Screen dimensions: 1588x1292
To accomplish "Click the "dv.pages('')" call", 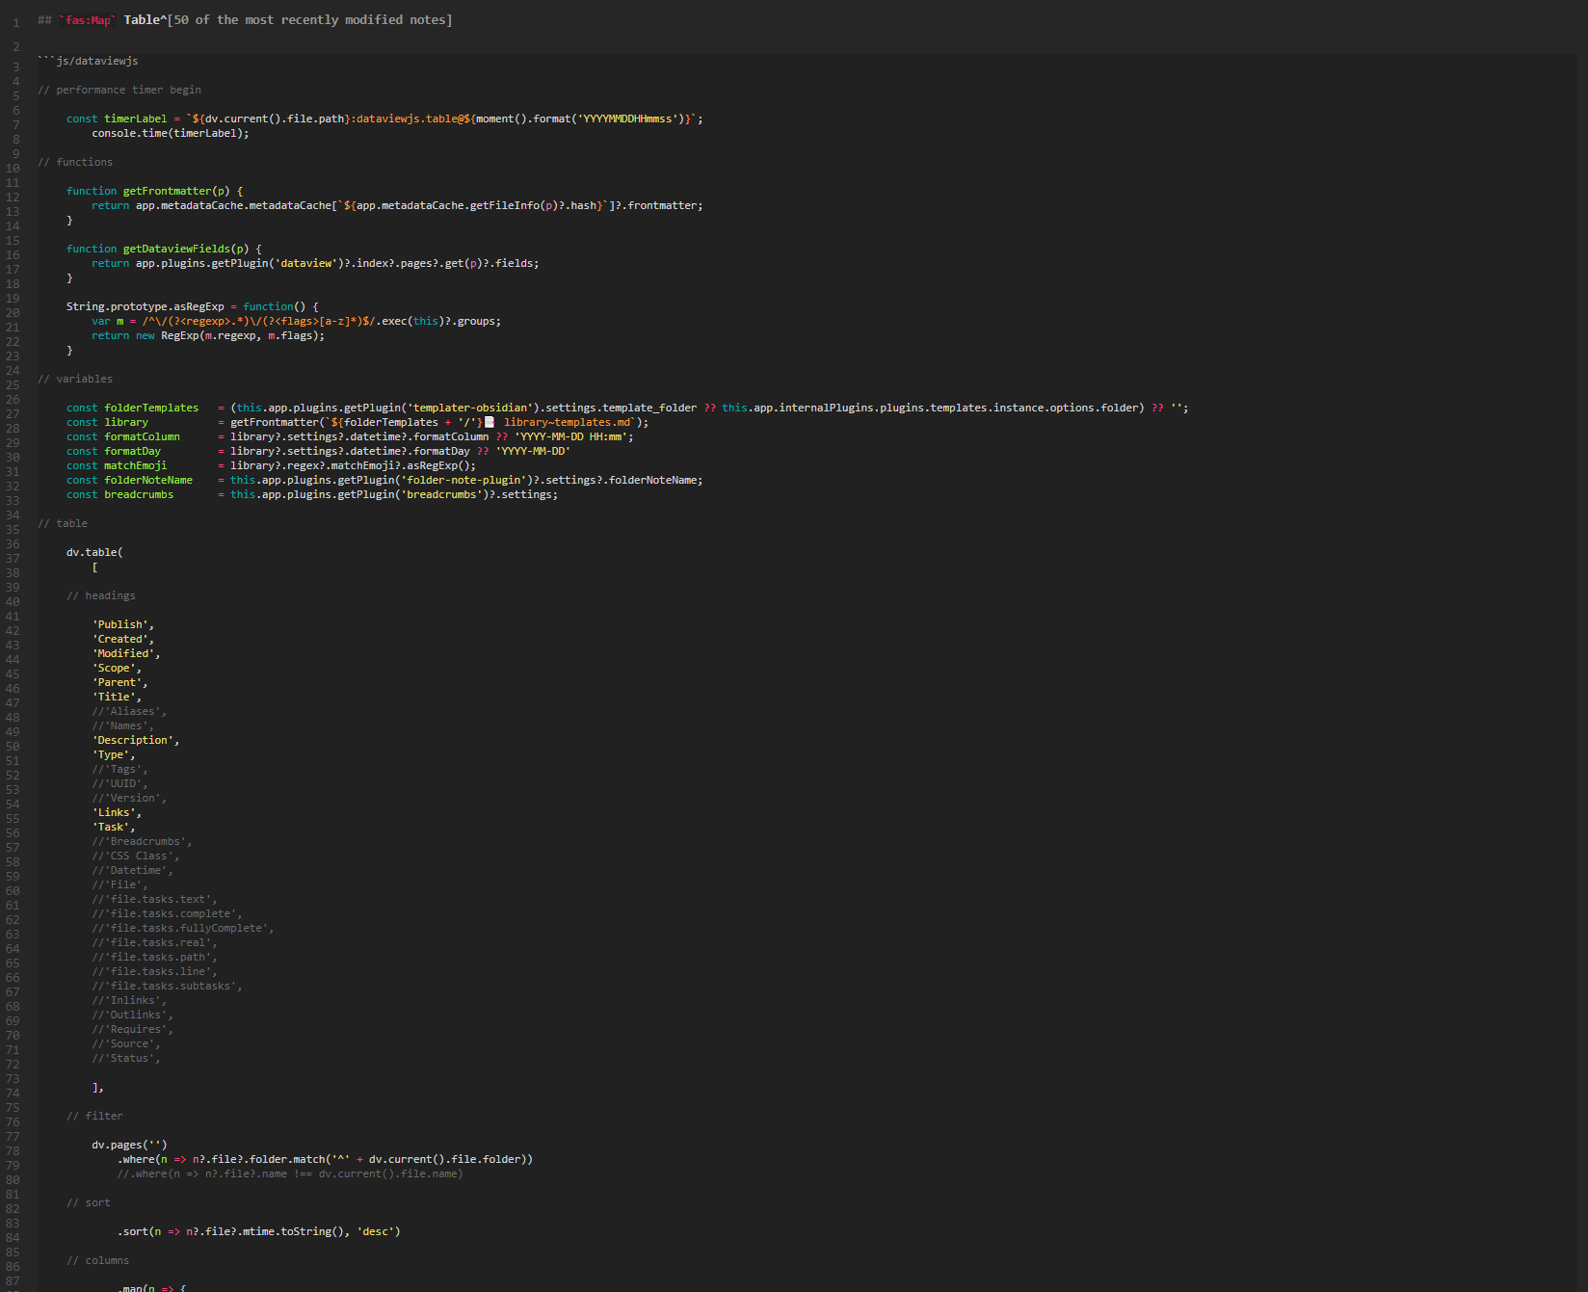I will click(129, 1145).
